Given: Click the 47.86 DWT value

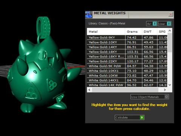Looking at the screenshot, I should tap(149, 37).
